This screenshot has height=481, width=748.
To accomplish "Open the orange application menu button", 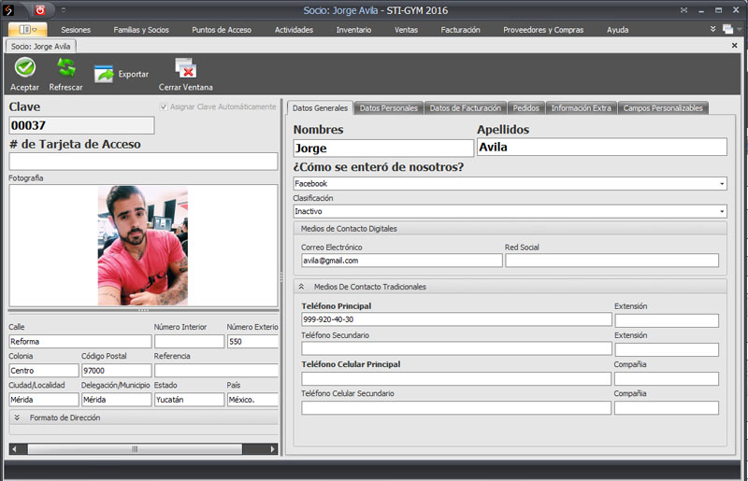I will tap(28, 30).
